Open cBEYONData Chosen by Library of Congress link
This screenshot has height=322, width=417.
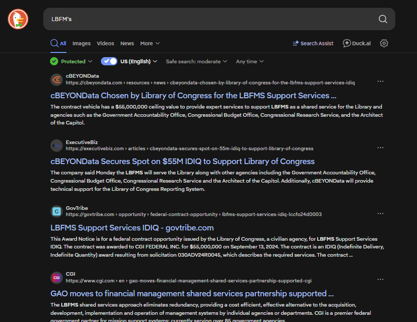(194, 95)
